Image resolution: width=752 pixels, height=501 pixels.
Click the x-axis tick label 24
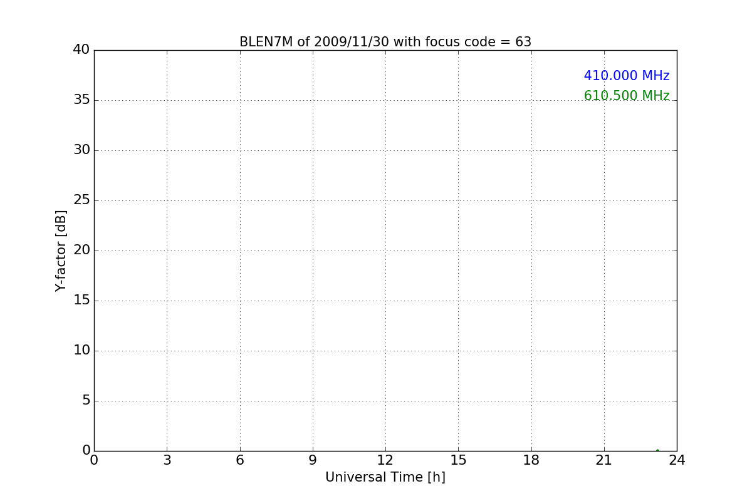pyautogui.click(x=677, y=460)
